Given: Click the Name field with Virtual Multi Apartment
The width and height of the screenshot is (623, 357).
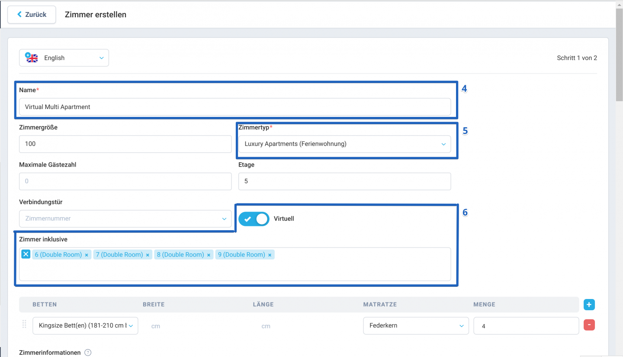Looking at the screenshot, I should [234, 107].
